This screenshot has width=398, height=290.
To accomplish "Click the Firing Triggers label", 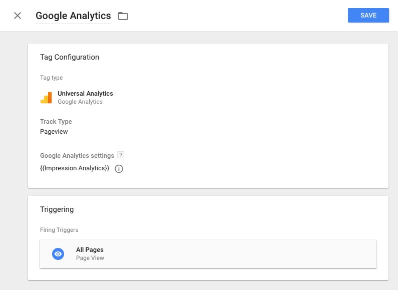I will 59,230.
